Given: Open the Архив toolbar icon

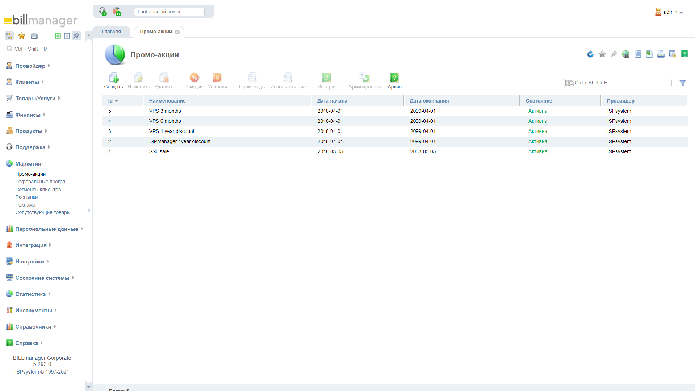Looking at the screenshot, I should 394,80.
